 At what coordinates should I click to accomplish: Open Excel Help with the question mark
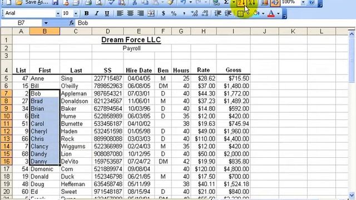pos(311,2)
